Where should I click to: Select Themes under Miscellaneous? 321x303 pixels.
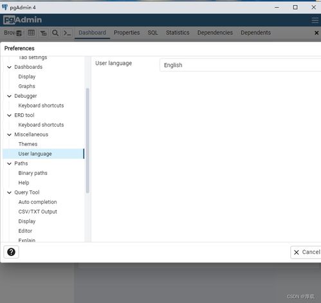28,144
